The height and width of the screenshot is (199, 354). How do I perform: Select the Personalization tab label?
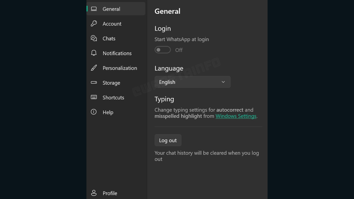[120, 68]
